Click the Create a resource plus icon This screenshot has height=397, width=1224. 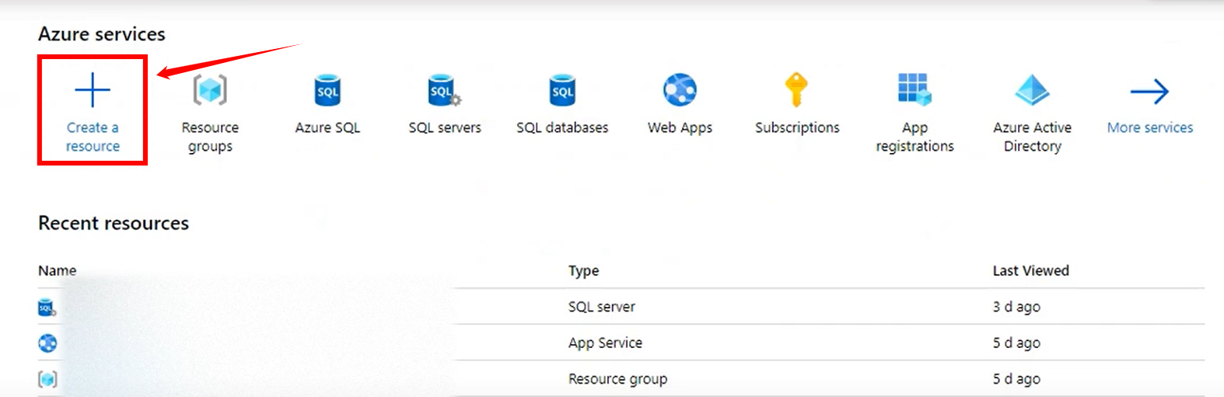93,90
